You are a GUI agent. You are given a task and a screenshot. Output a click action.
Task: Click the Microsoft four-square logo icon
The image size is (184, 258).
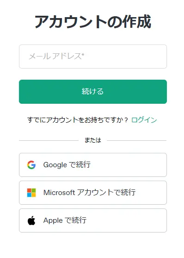point(31,193)
